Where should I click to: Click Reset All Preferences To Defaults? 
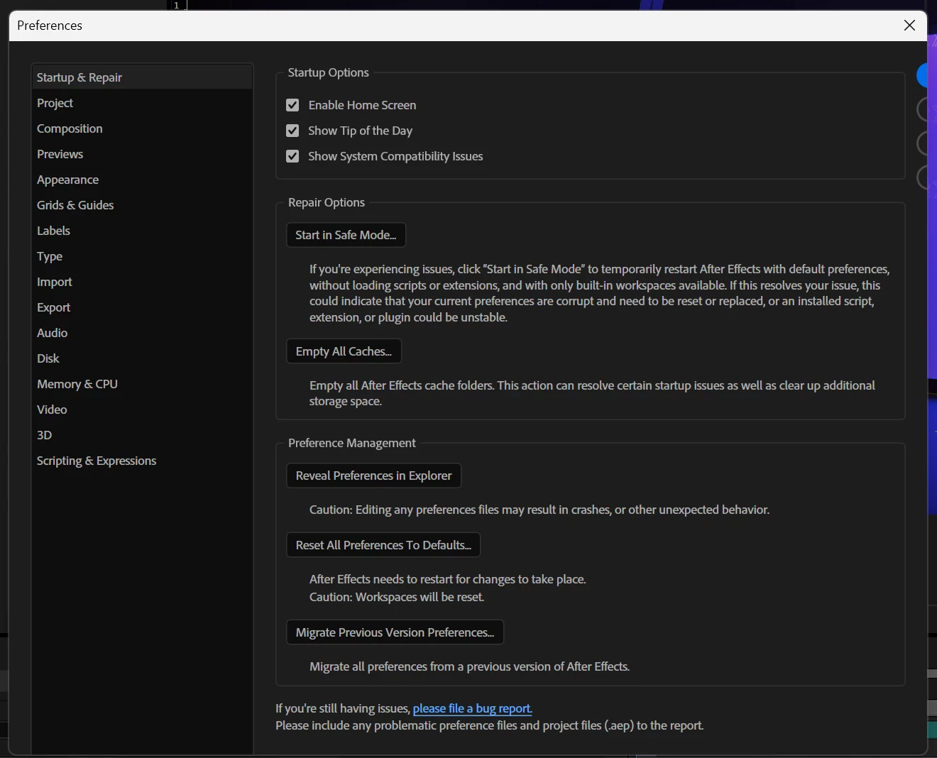(383, 545)
